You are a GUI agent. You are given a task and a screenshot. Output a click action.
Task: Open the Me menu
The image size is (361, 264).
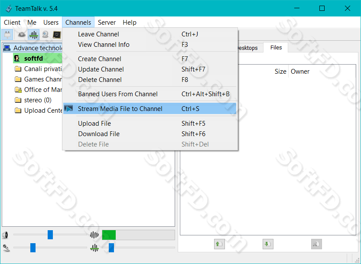point(32,23)
